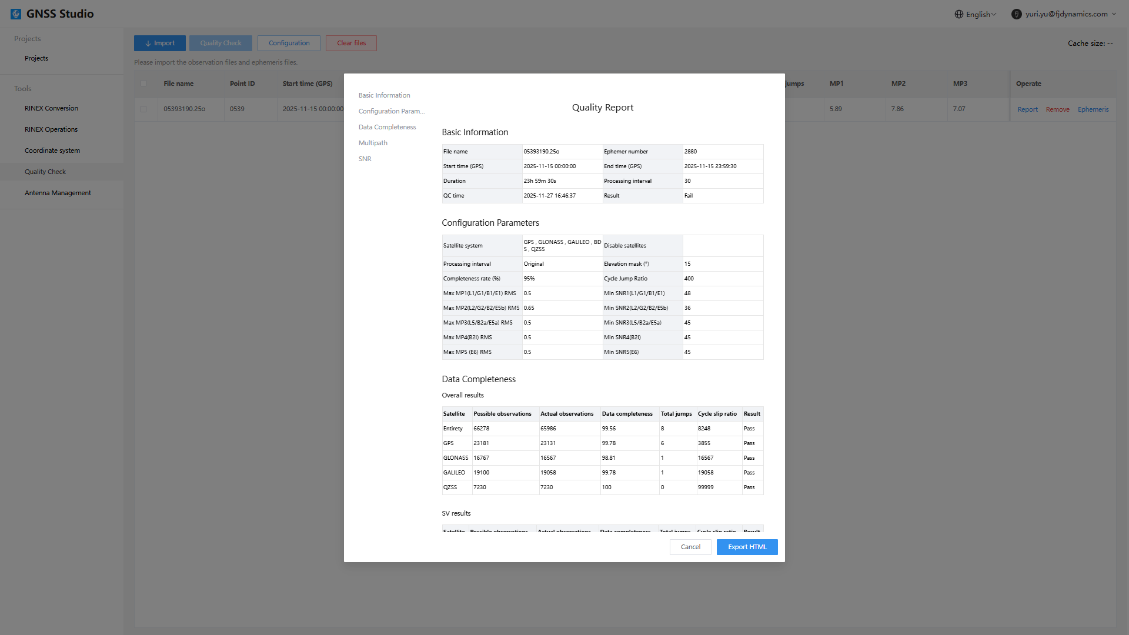1129x635 pixels.
Task: Click the Import button with arrow icon
Action: [159, 43]
